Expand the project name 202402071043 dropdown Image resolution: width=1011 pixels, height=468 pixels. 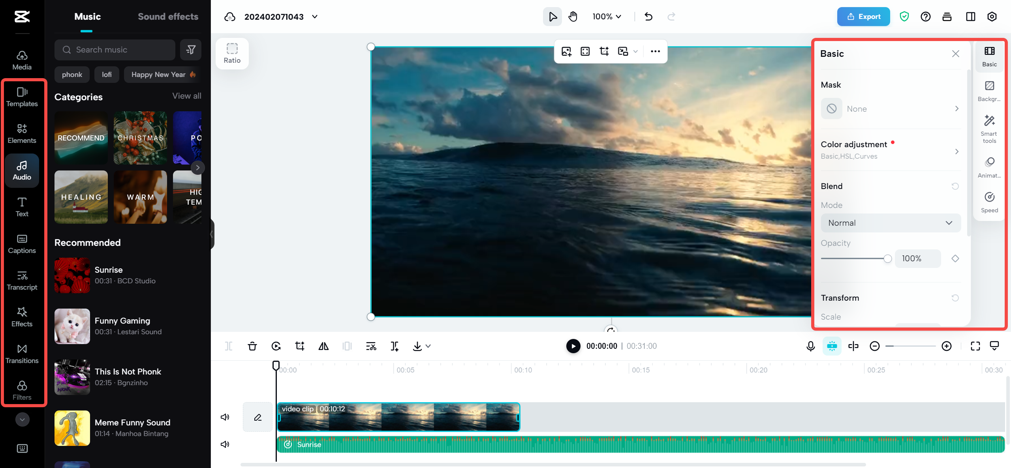click(x=314, y=17)
